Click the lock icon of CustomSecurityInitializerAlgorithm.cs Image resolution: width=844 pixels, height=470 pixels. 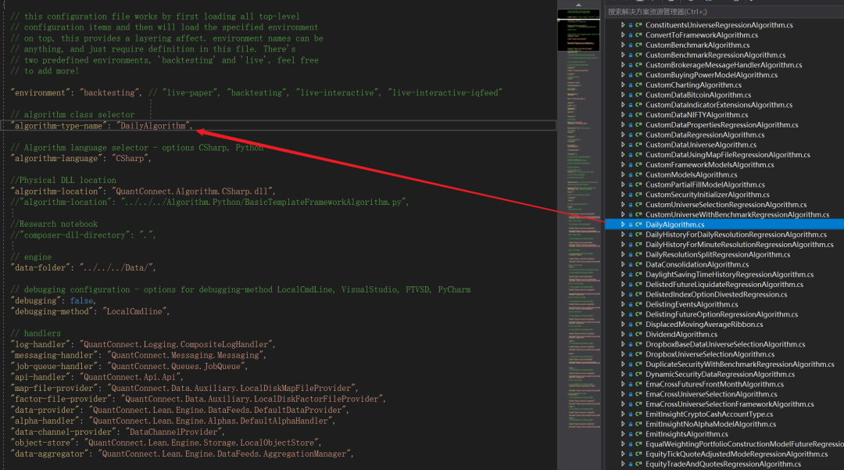pos(631,195)
